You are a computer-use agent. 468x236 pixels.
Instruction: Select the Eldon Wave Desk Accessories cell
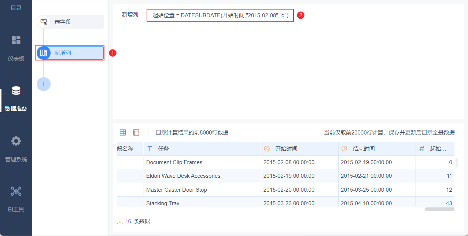pyautogui.click(x=202, y=176)
